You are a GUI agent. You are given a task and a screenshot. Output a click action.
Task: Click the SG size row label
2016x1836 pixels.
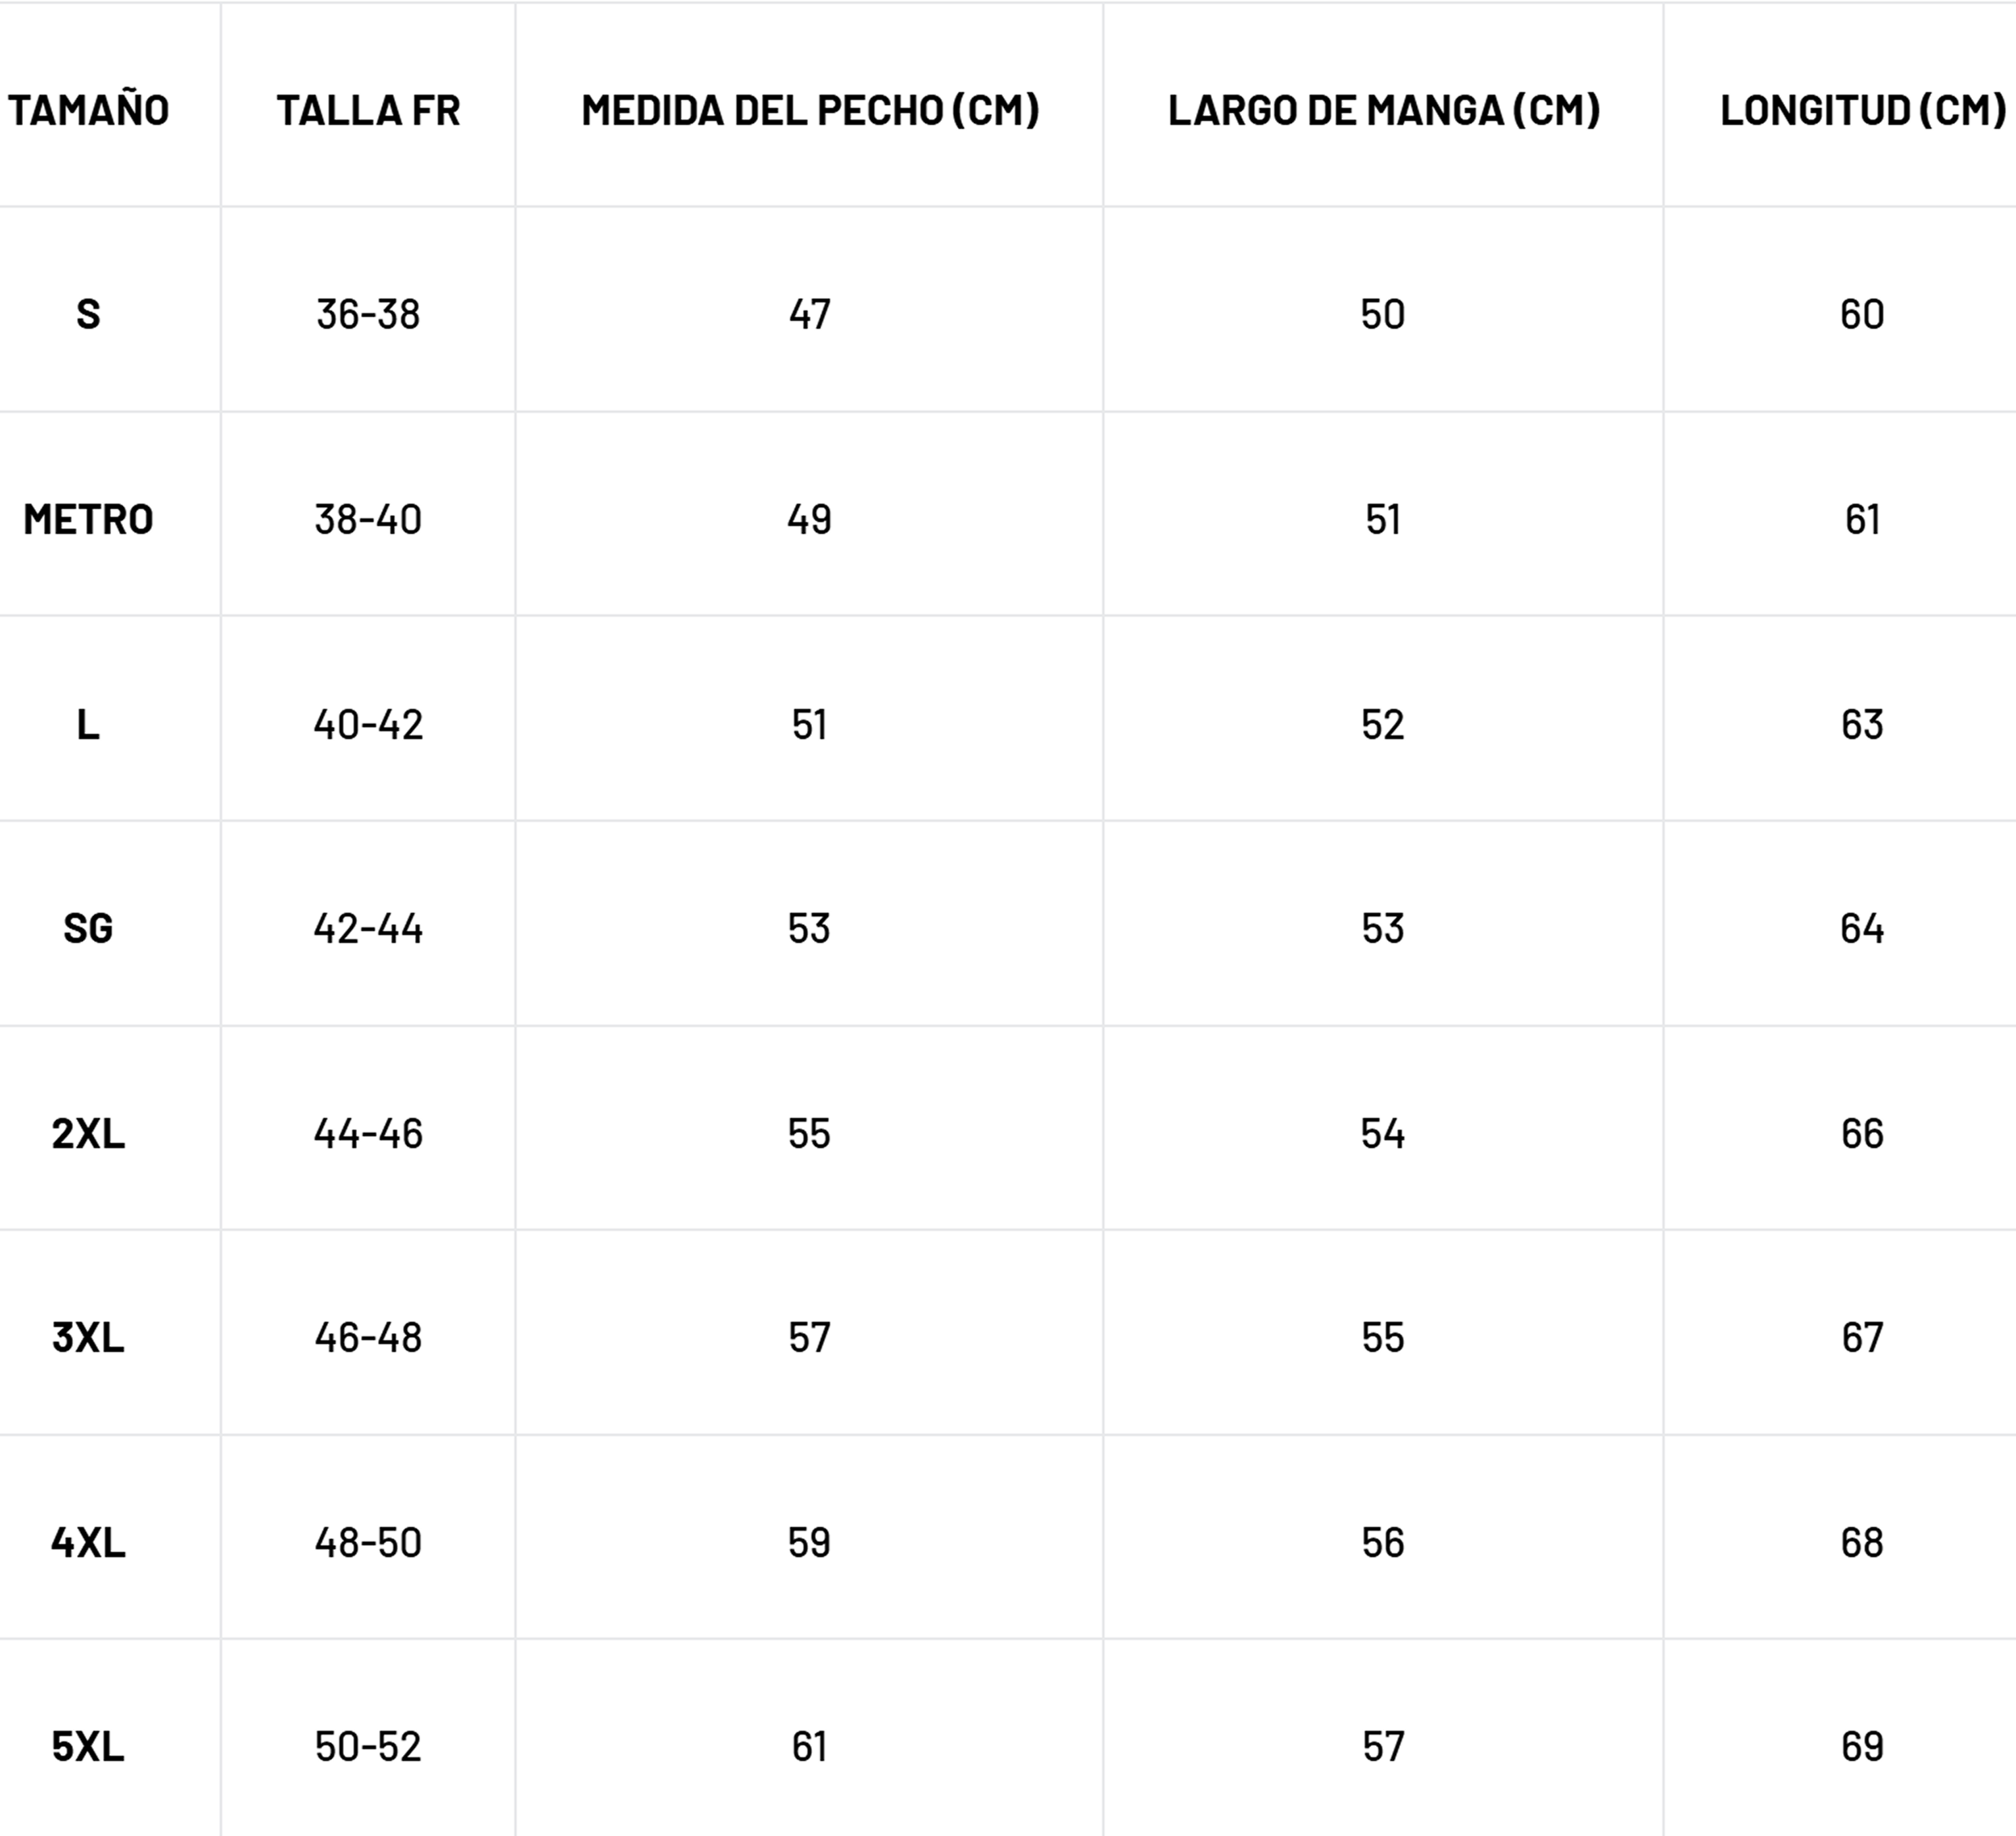point(88,928)
